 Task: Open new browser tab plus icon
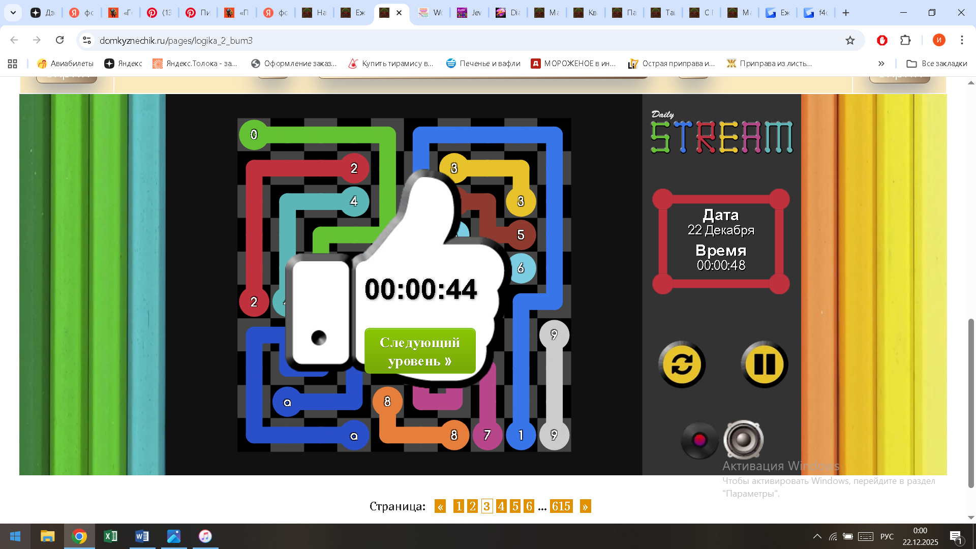[x=846, y=13]
